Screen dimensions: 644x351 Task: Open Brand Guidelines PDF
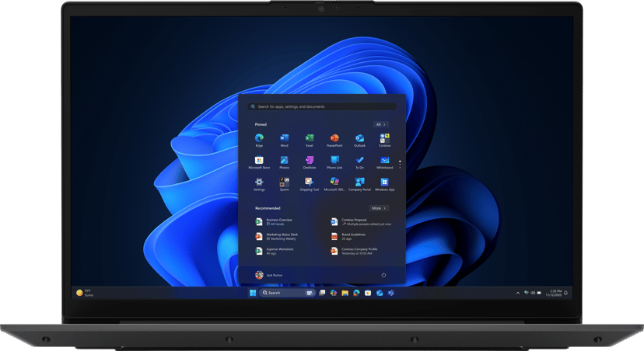tap(349, 237)
